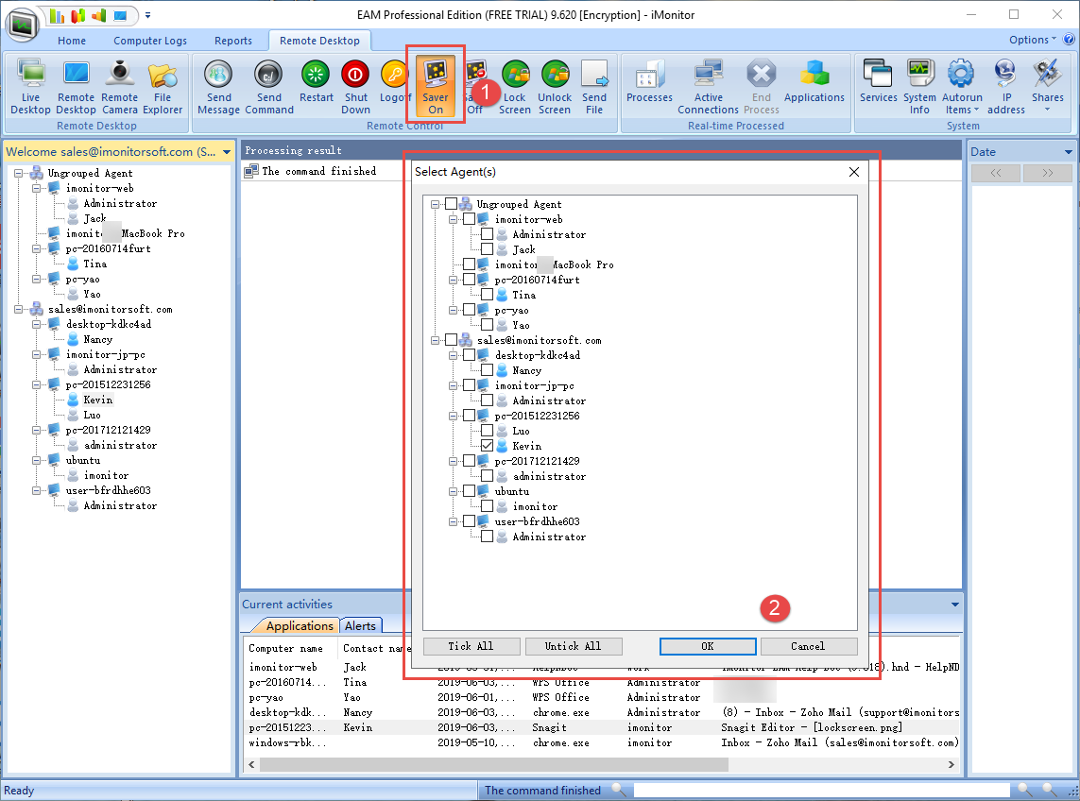Untick the Kevin checkbox in dialog

pos(487,446)
